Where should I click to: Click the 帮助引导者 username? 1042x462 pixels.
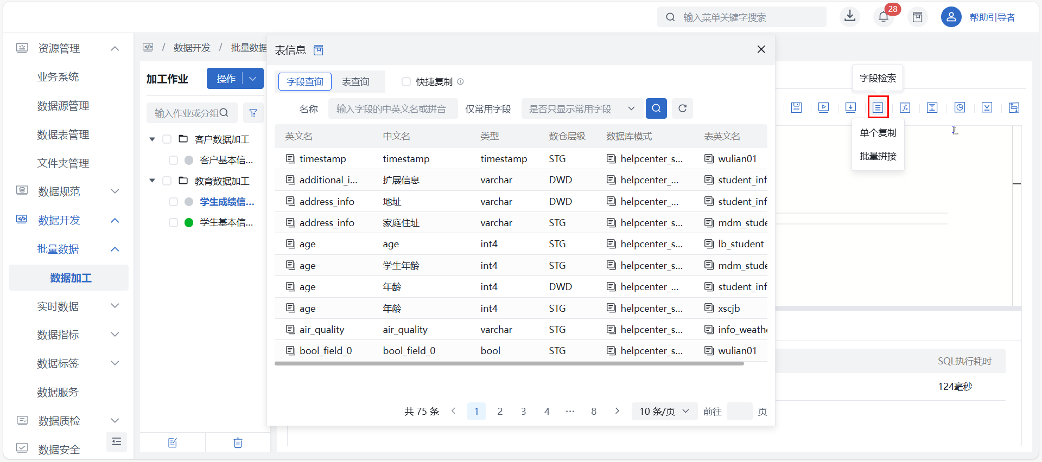[x=992, y=17]
